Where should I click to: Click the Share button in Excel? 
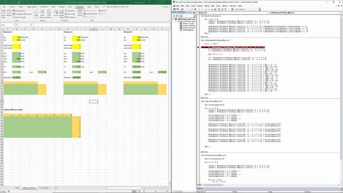(165, 7)
